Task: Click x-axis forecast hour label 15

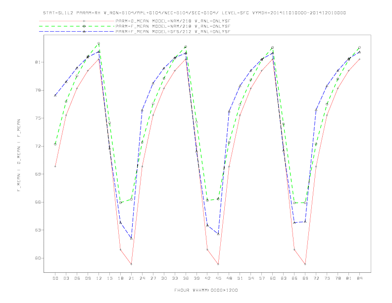Action: pyautogui.click(x=109, y=278)
